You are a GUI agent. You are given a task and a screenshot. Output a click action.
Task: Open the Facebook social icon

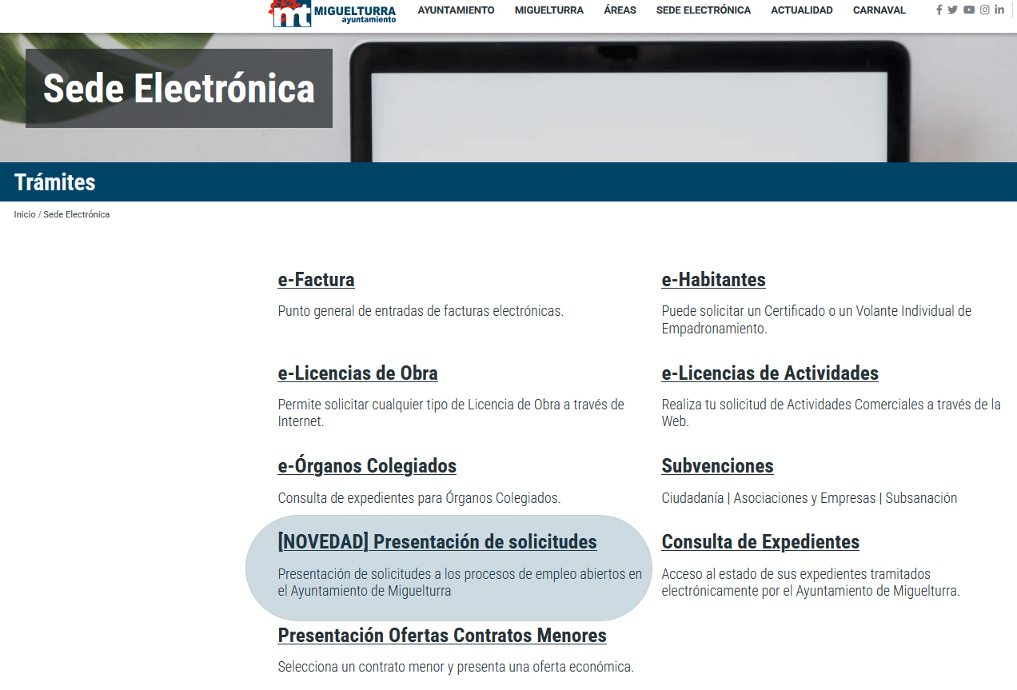[x=939, y=10]
